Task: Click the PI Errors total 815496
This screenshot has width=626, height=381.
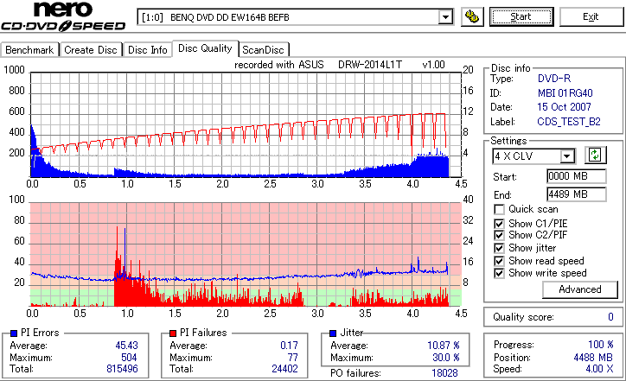Action: (122, 369)
